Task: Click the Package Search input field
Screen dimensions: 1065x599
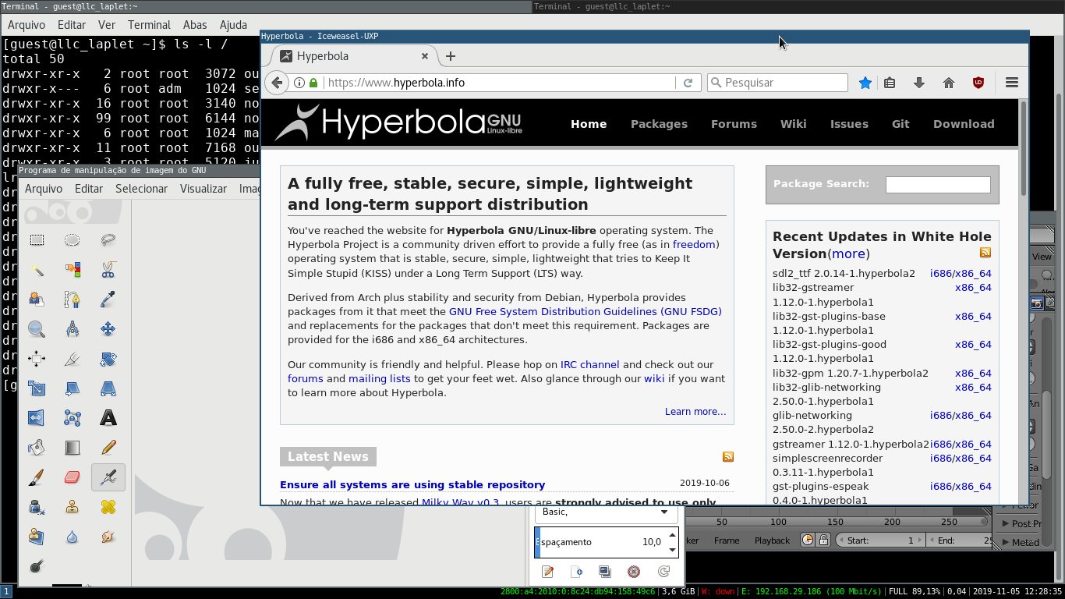Action: (x=938, y=185)
